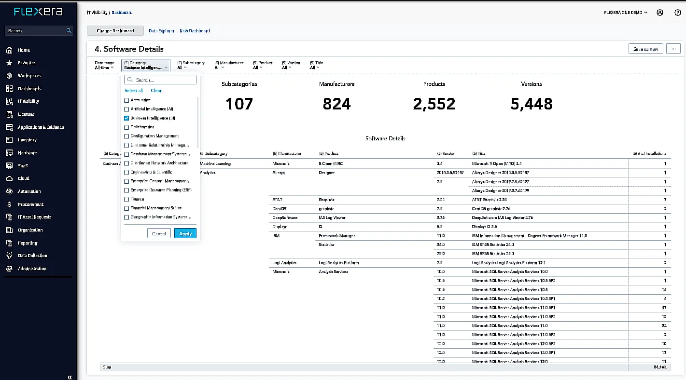This screenshot has width=686, height=380.
Task: Check the Configuration Management checkbox
Action: click(x=126, y=136)
